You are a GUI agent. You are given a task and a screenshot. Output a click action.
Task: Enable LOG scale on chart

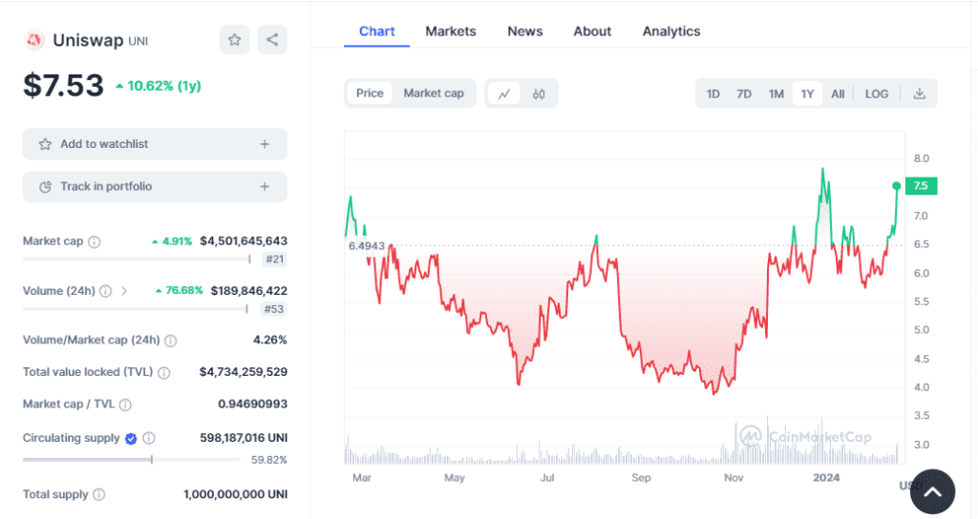tap(877, 93)
